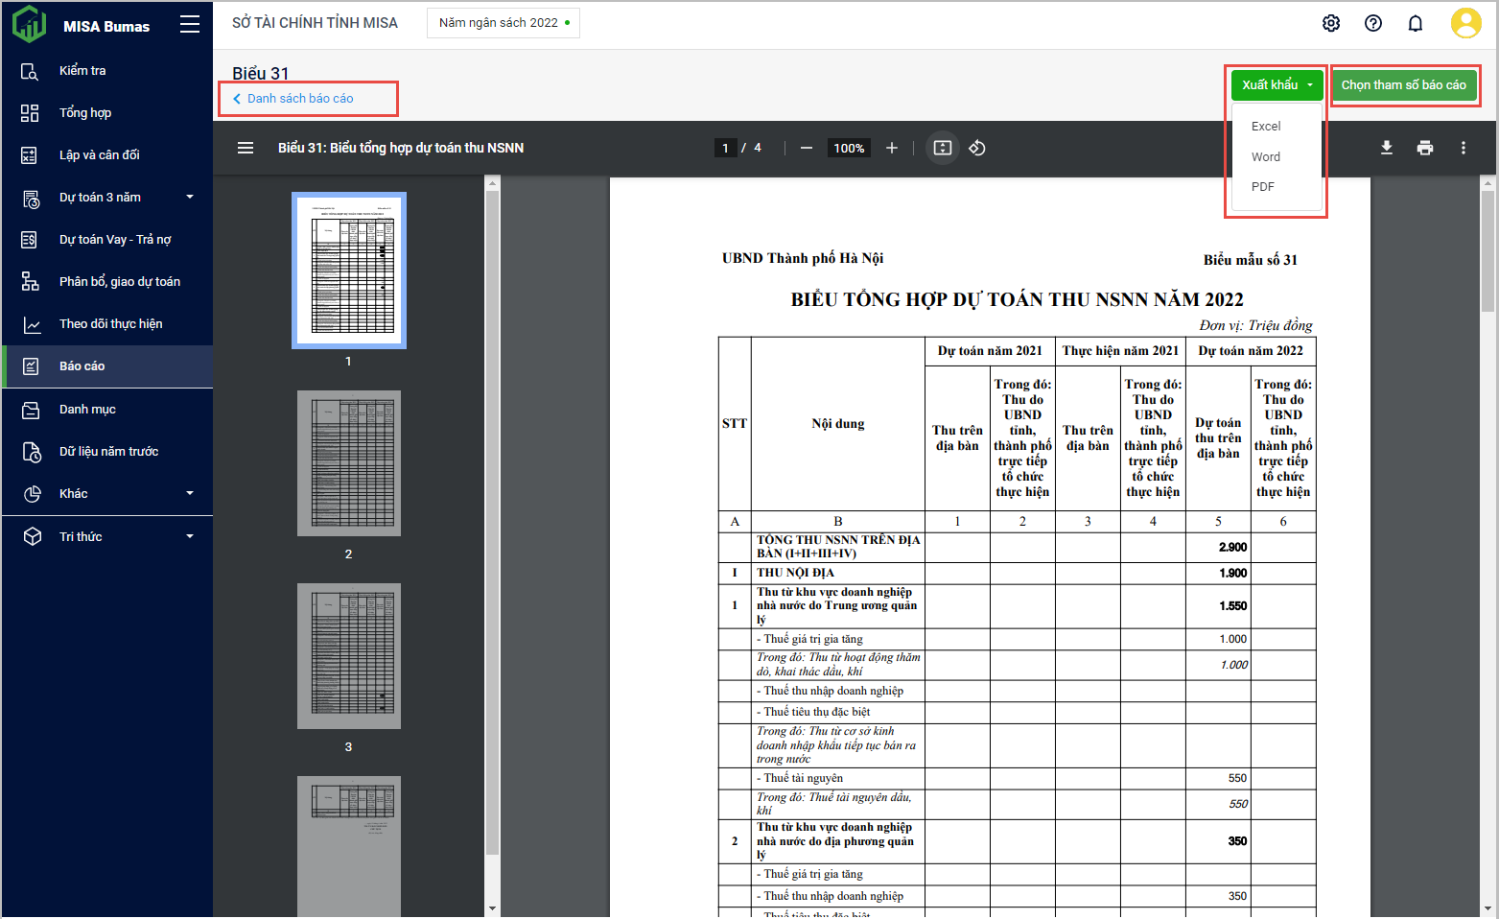Select page 2 thumbnail
The height and width of the screenshot is (919, 1499).
click(x=348, y=463)
